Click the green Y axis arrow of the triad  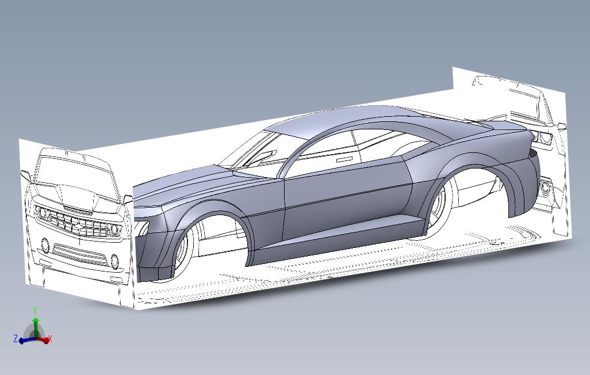36,327
